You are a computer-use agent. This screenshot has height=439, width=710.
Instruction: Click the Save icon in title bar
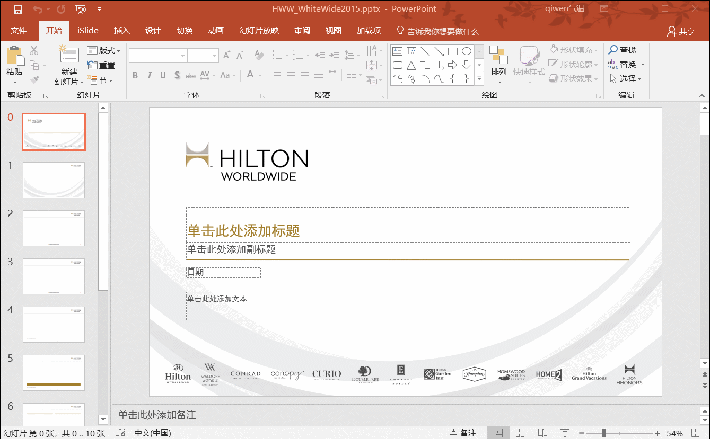(x=18, y=9)
